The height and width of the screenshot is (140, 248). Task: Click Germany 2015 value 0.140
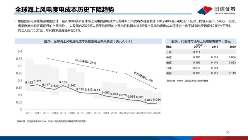214,62
